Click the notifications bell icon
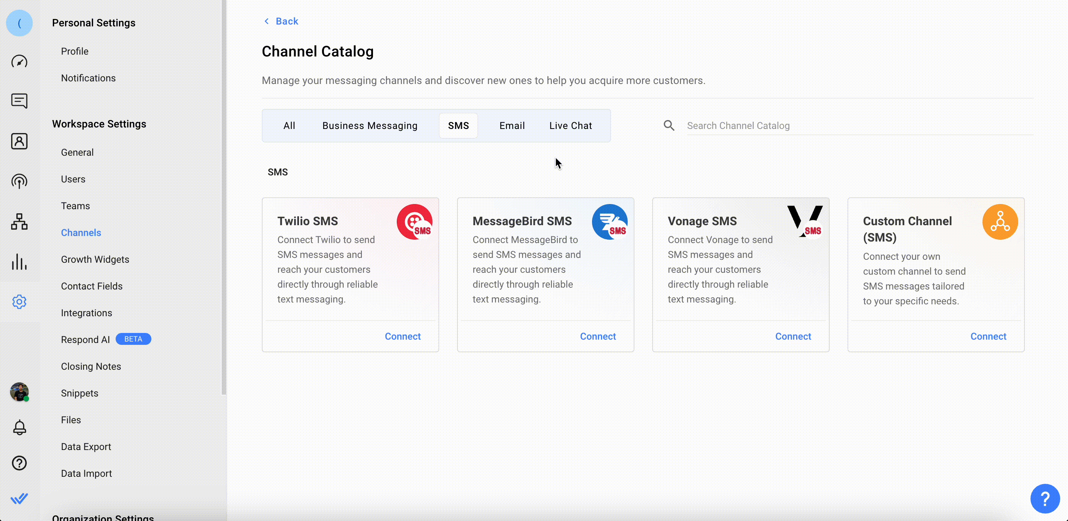The height and width of the screenshot is (521, 1068). (19, 427)
